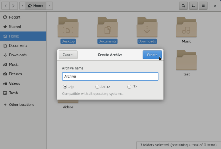Cancel the Create Archive dialog

click(68, 55)
